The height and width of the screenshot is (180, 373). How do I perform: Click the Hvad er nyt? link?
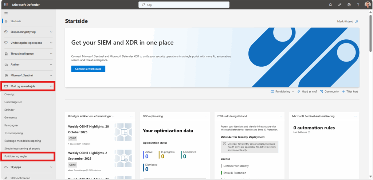coord(309,91)
